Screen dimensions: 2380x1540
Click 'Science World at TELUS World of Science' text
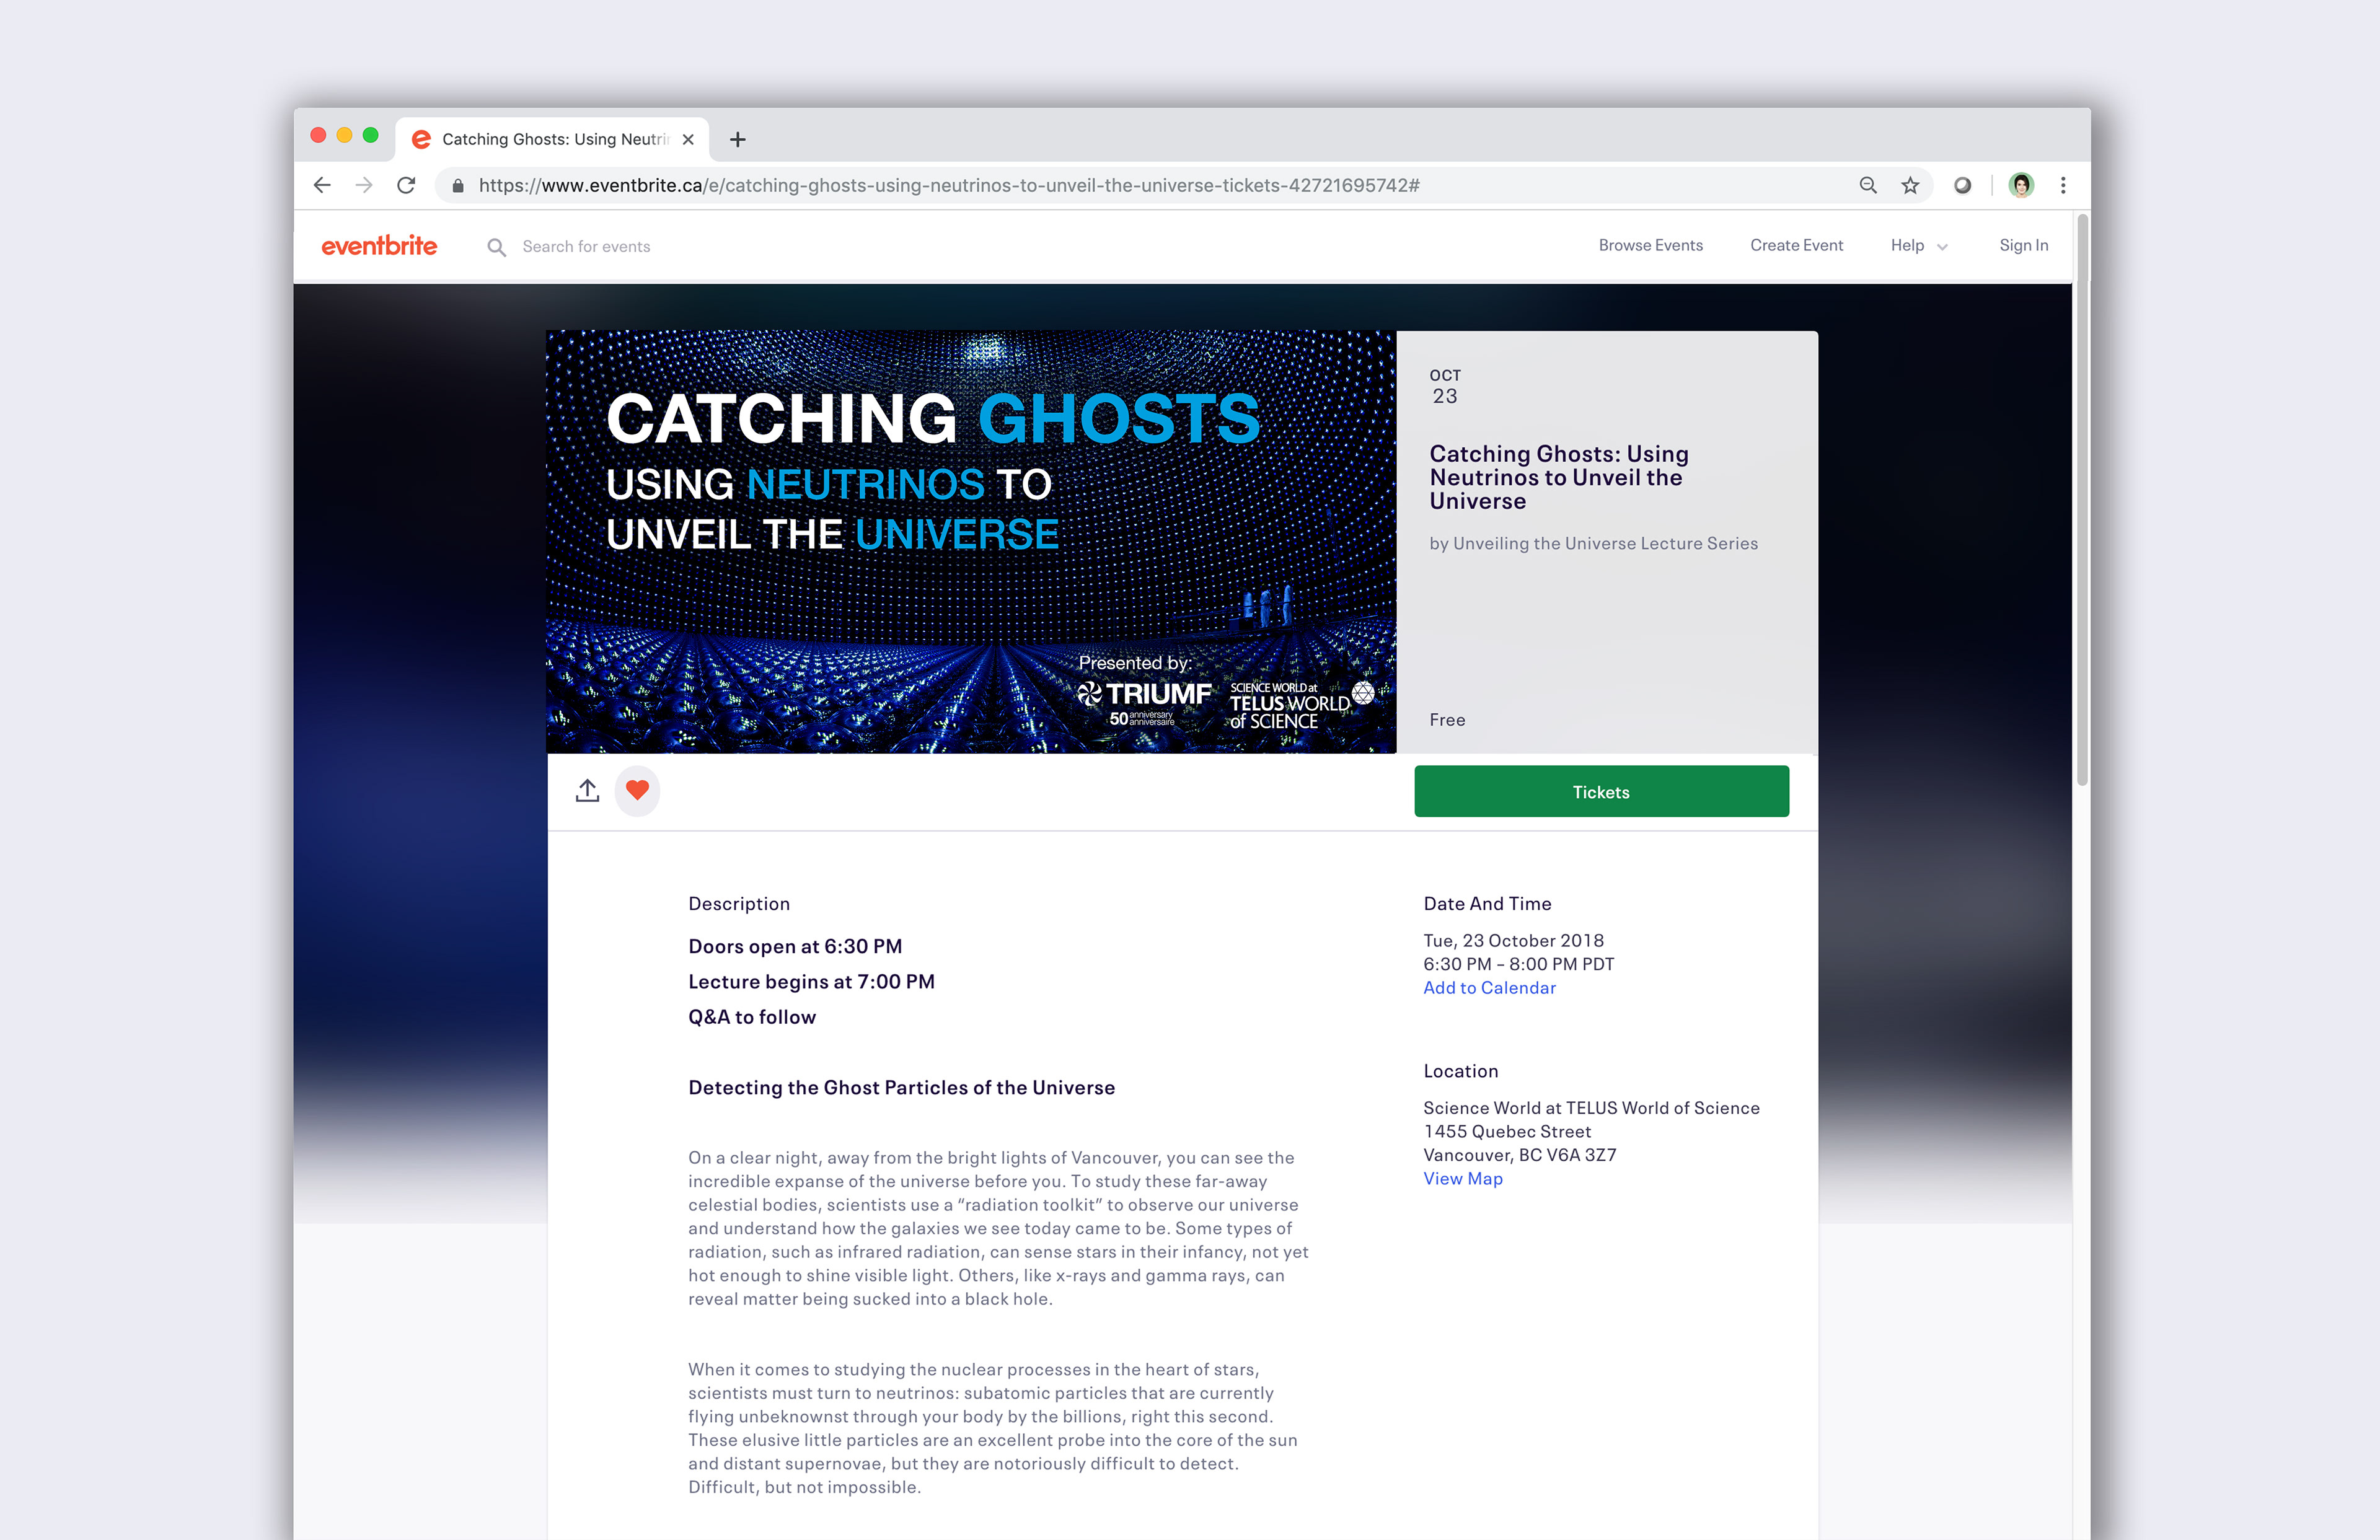(1591, 1107)
